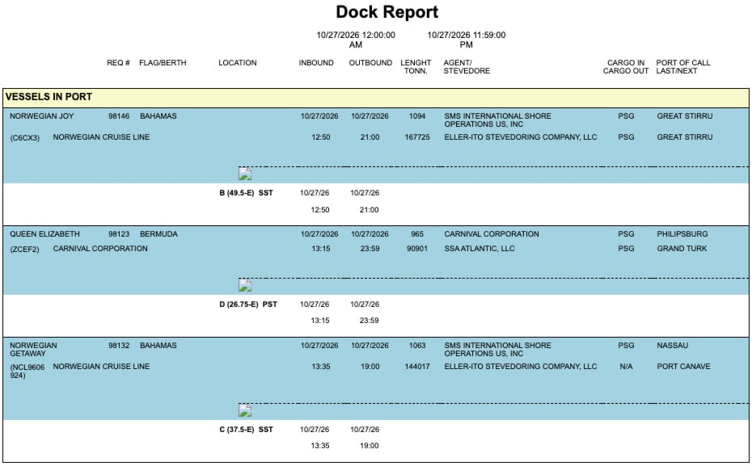The image size is (752, 466).
Task: Click request number 98132
Action: pos(119,346)
